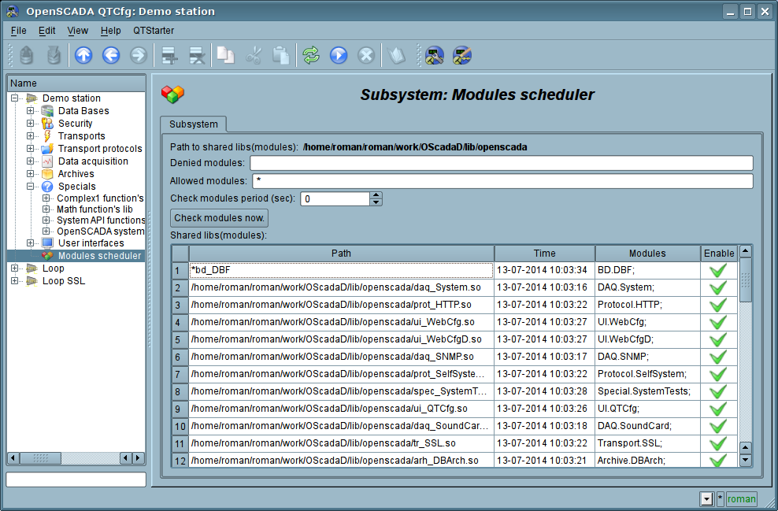Click the modules table vertical scrollbar handle
Screen dimensions: 778x511
[x=745, y=280]
